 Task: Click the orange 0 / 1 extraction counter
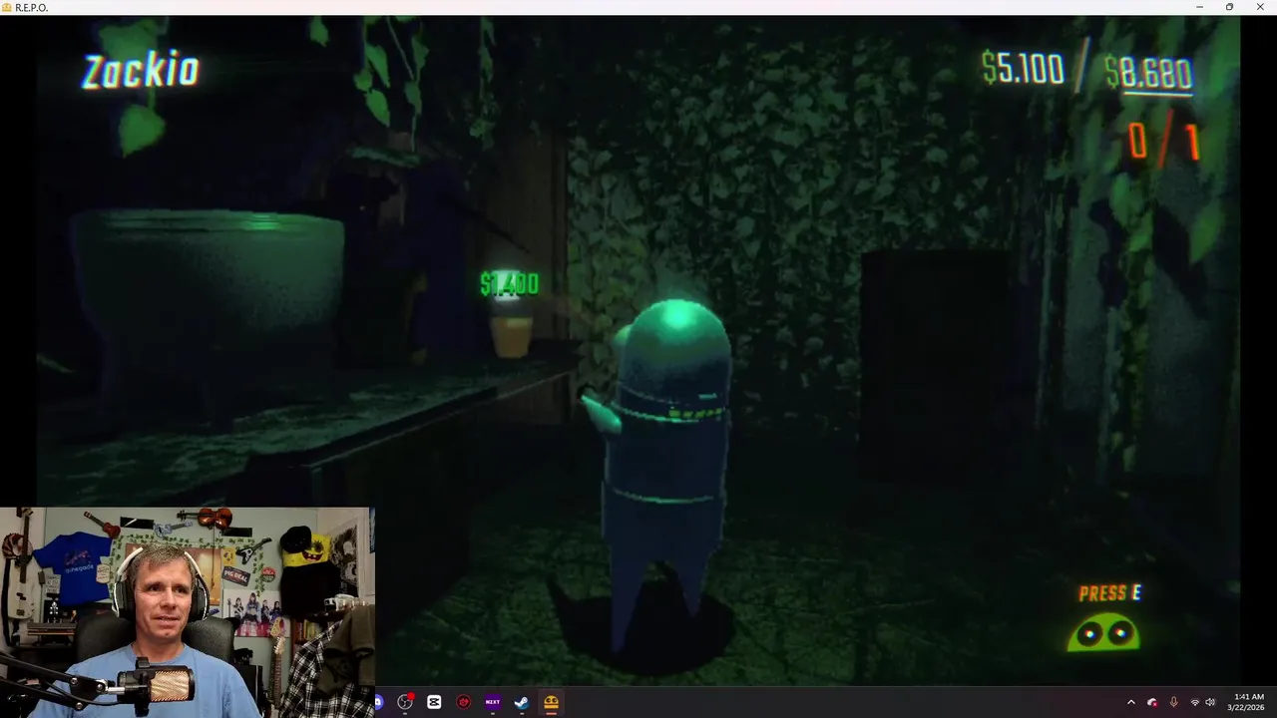[1163, 143]
